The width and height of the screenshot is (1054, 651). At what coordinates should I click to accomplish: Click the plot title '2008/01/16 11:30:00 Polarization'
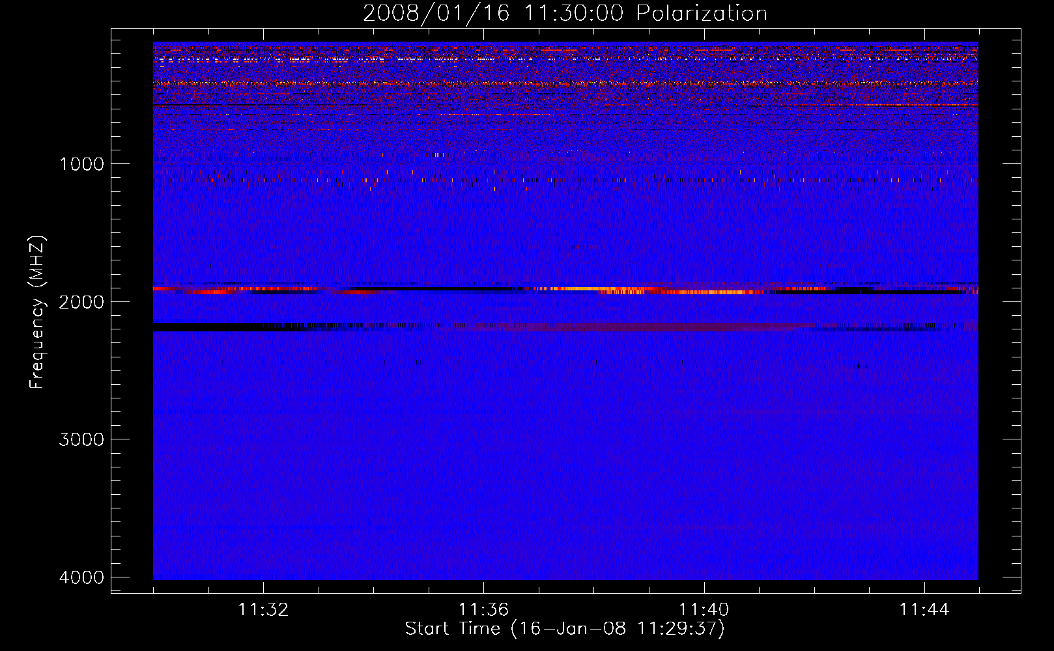565,13
